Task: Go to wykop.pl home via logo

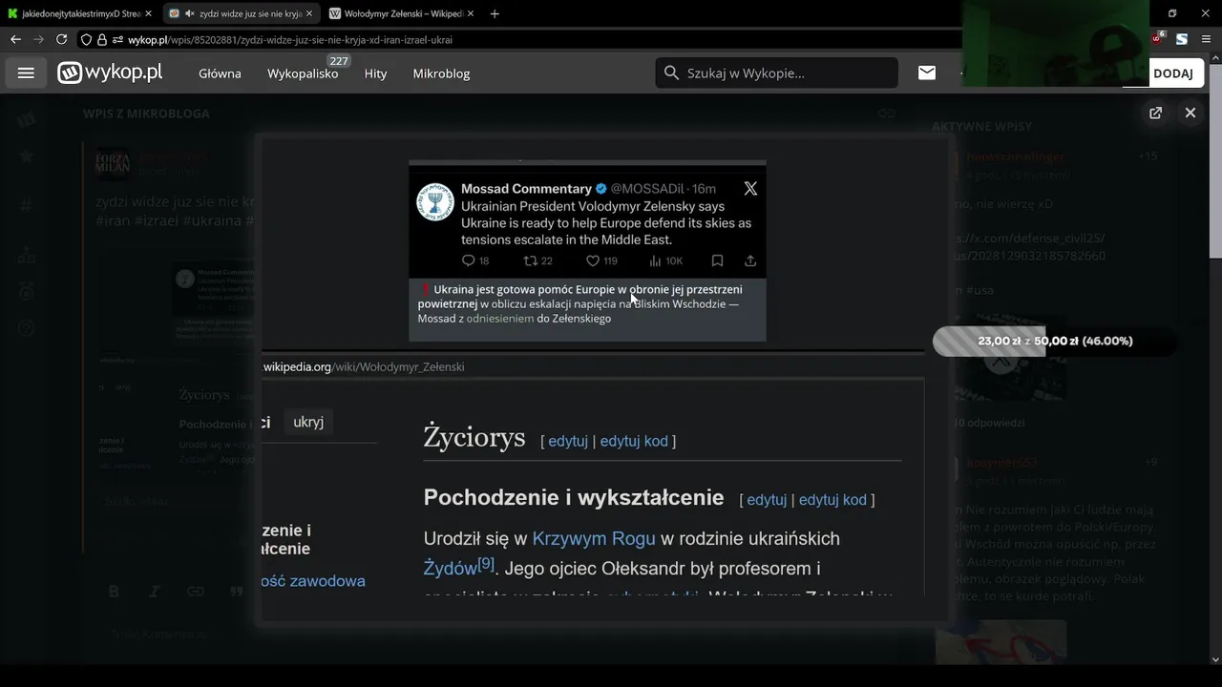Action: click(110, 73)
